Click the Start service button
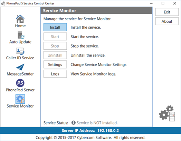The image size is (181, 141). click(55, 37)
